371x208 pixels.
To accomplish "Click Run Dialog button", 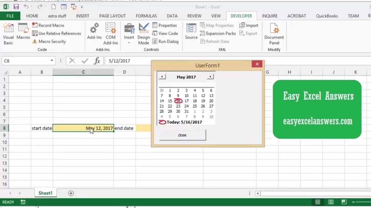I will click(165, 42).
